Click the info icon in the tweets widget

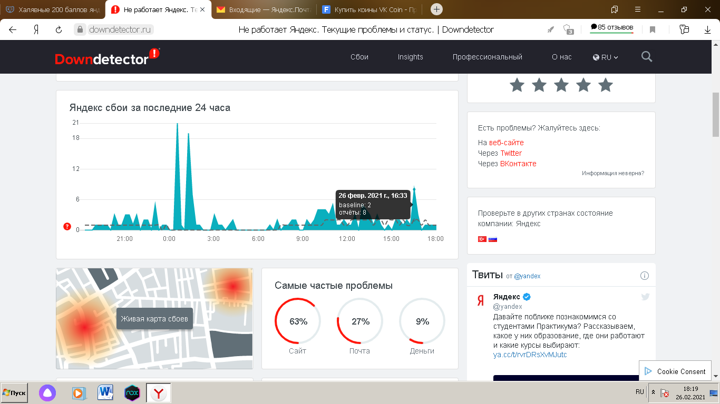[644, 276]
